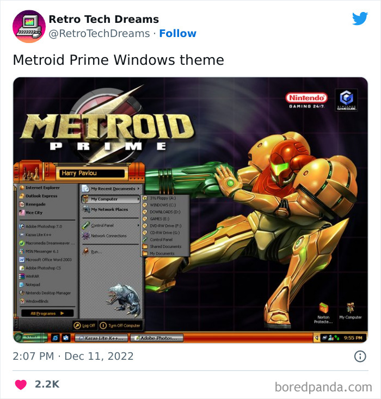This screenshot has width=381, height=399.
Task: Like the tweet with the heart icon
Action: pos(21,384)
